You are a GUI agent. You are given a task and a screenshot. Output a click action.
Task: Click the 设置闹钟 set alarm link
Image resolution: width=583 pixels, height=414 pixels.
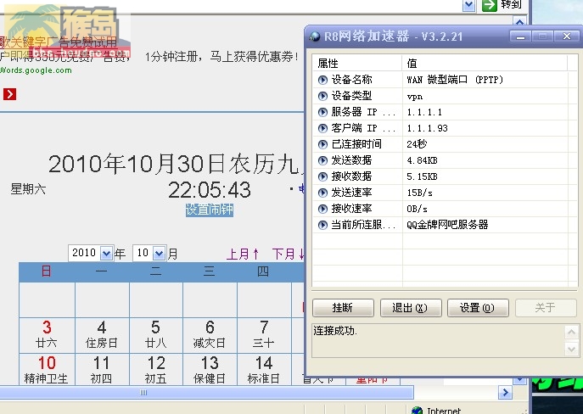pyautogui.click(x=210, y=210)
